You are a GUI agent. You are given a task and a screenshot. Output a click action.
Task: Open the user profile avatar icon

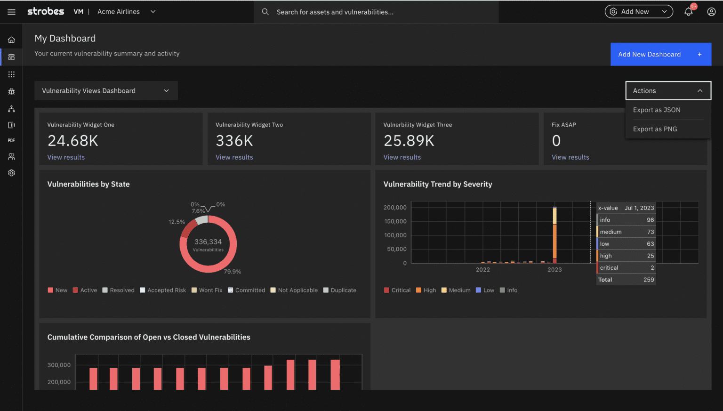coord(711,11)
